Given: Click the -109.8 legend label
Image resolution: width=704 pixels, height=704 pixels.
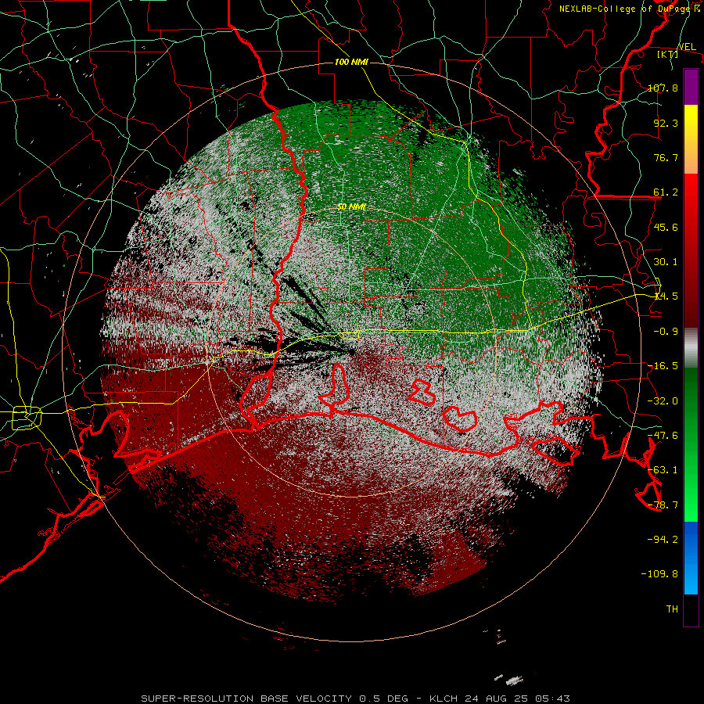Looking at the screenshot, I should point(660,574).
